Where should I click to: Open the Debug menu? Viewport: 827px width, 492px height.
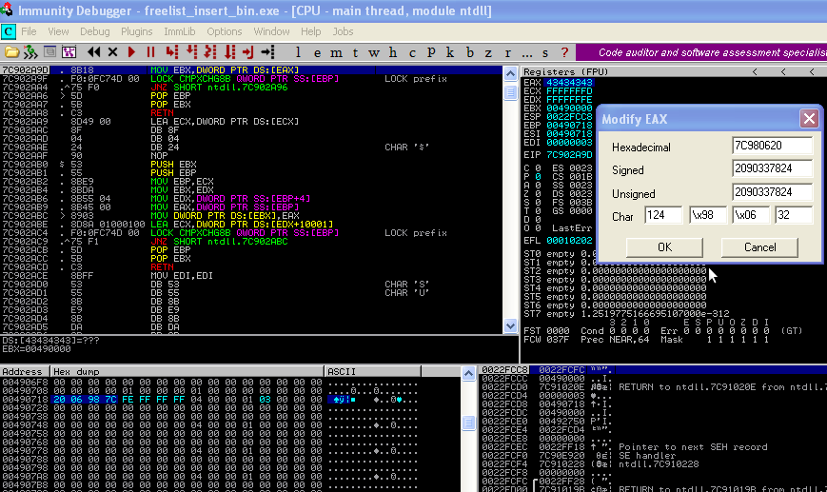(95, 31)
